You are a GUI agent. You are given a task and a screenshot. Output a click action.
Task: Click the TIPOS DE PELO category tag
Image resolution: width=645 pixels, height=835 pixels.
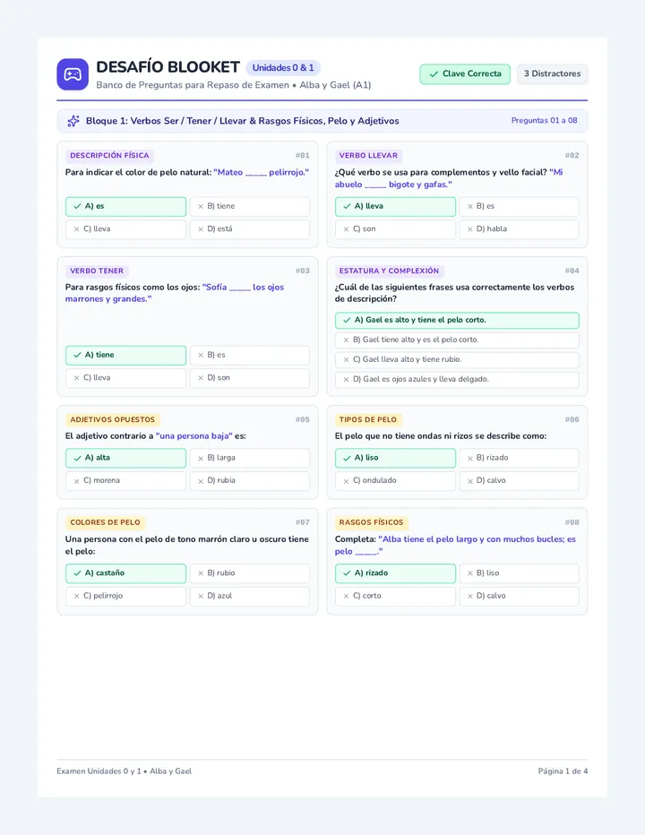[368, 419]
